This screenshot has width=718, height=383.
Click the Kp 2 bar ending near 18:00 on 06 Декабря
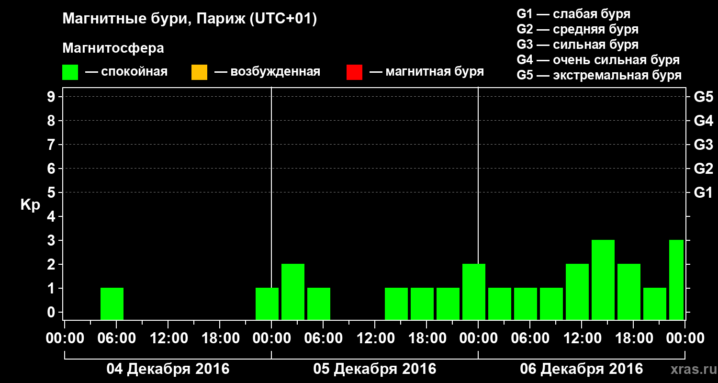tap(629, 292)
